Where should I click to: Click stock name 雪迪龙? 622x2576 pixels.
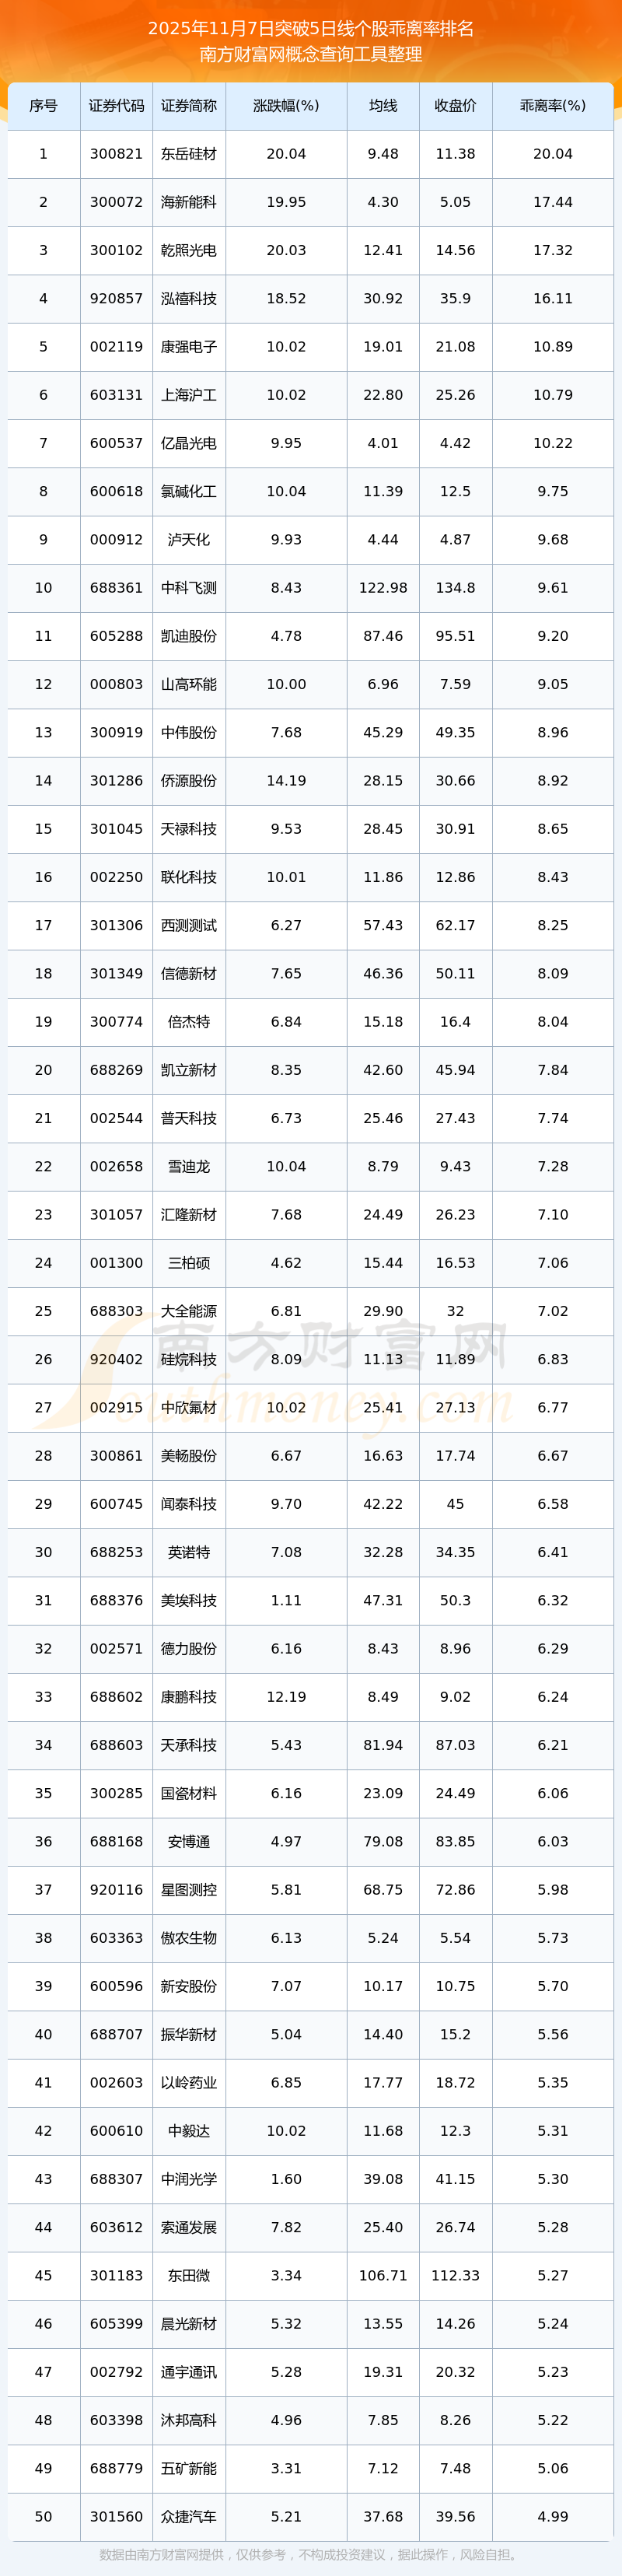tap(189, 1166)
